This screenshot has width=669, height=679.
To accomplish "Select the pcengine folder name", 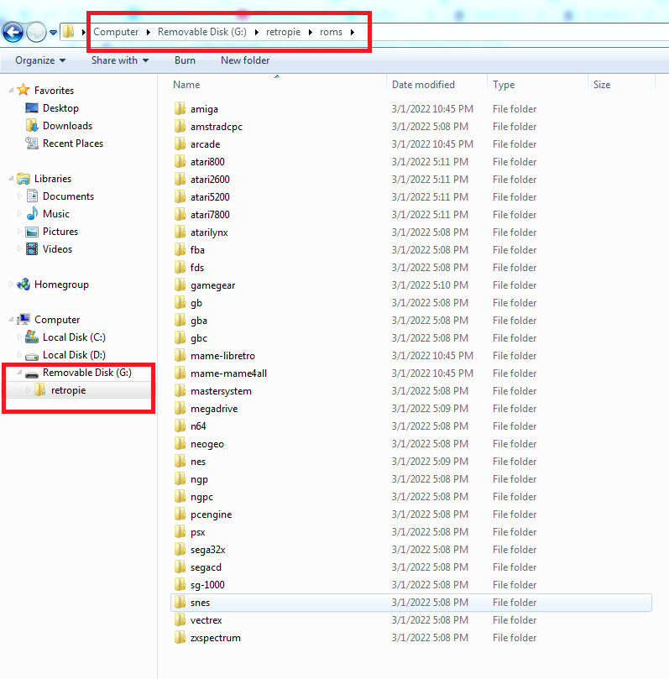I will pyautogui.click(x=211, y=514).
